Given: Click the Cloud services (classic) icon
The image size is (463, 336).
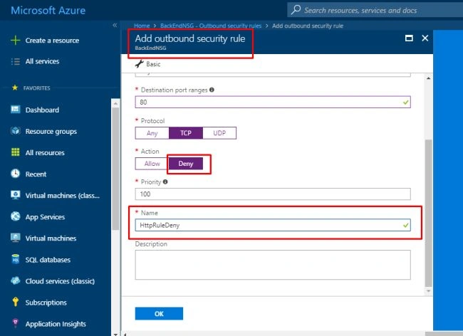Looking at the screenshot, I should coord(16,280).
